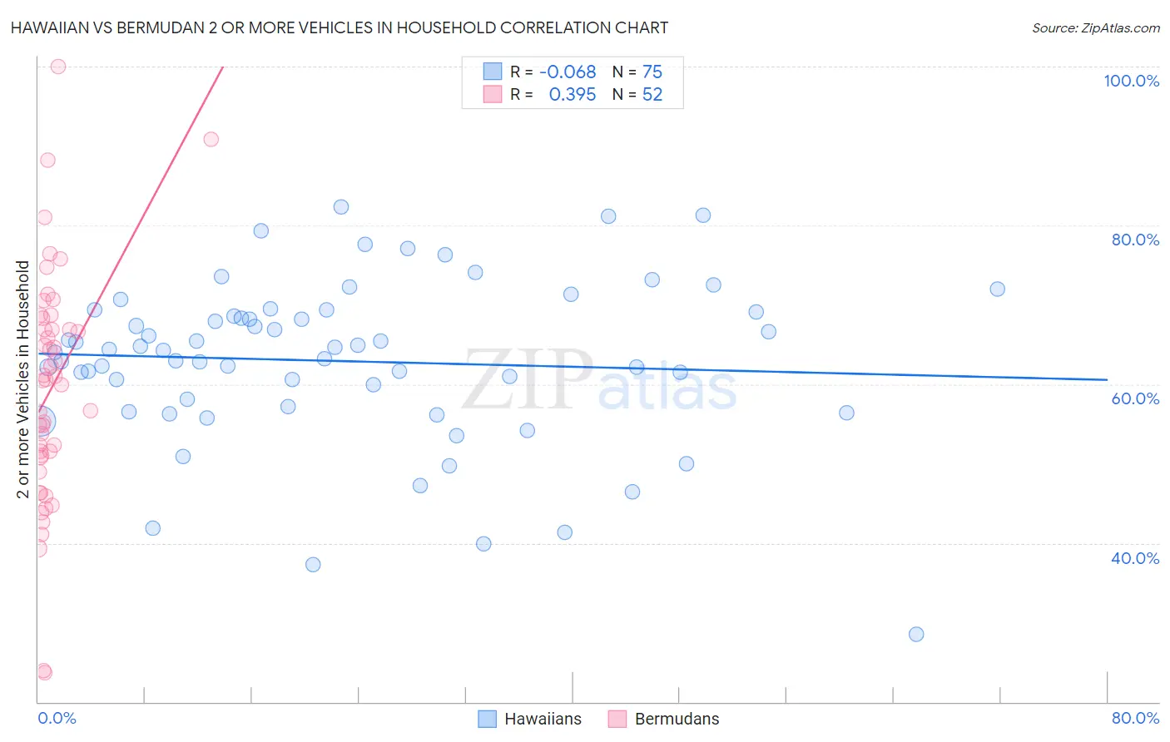Click the blue Hawaiians legend swatch
1170x742 pixels.
point(487,719)
